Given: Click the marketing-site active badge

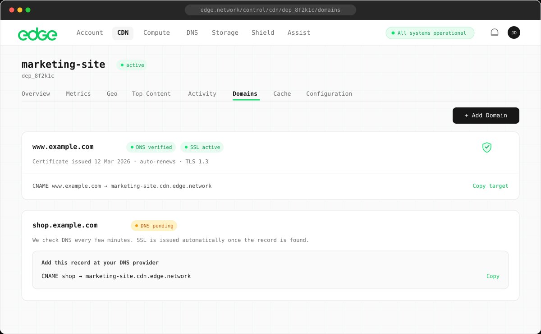Looking at the screenshot, I should tap(132, 65).
